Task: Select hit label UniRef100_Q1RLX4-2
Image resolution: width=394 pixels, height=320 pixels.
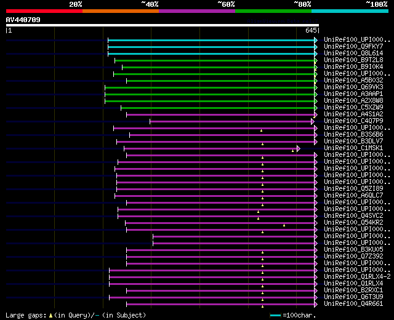Action: coord(357,277)
